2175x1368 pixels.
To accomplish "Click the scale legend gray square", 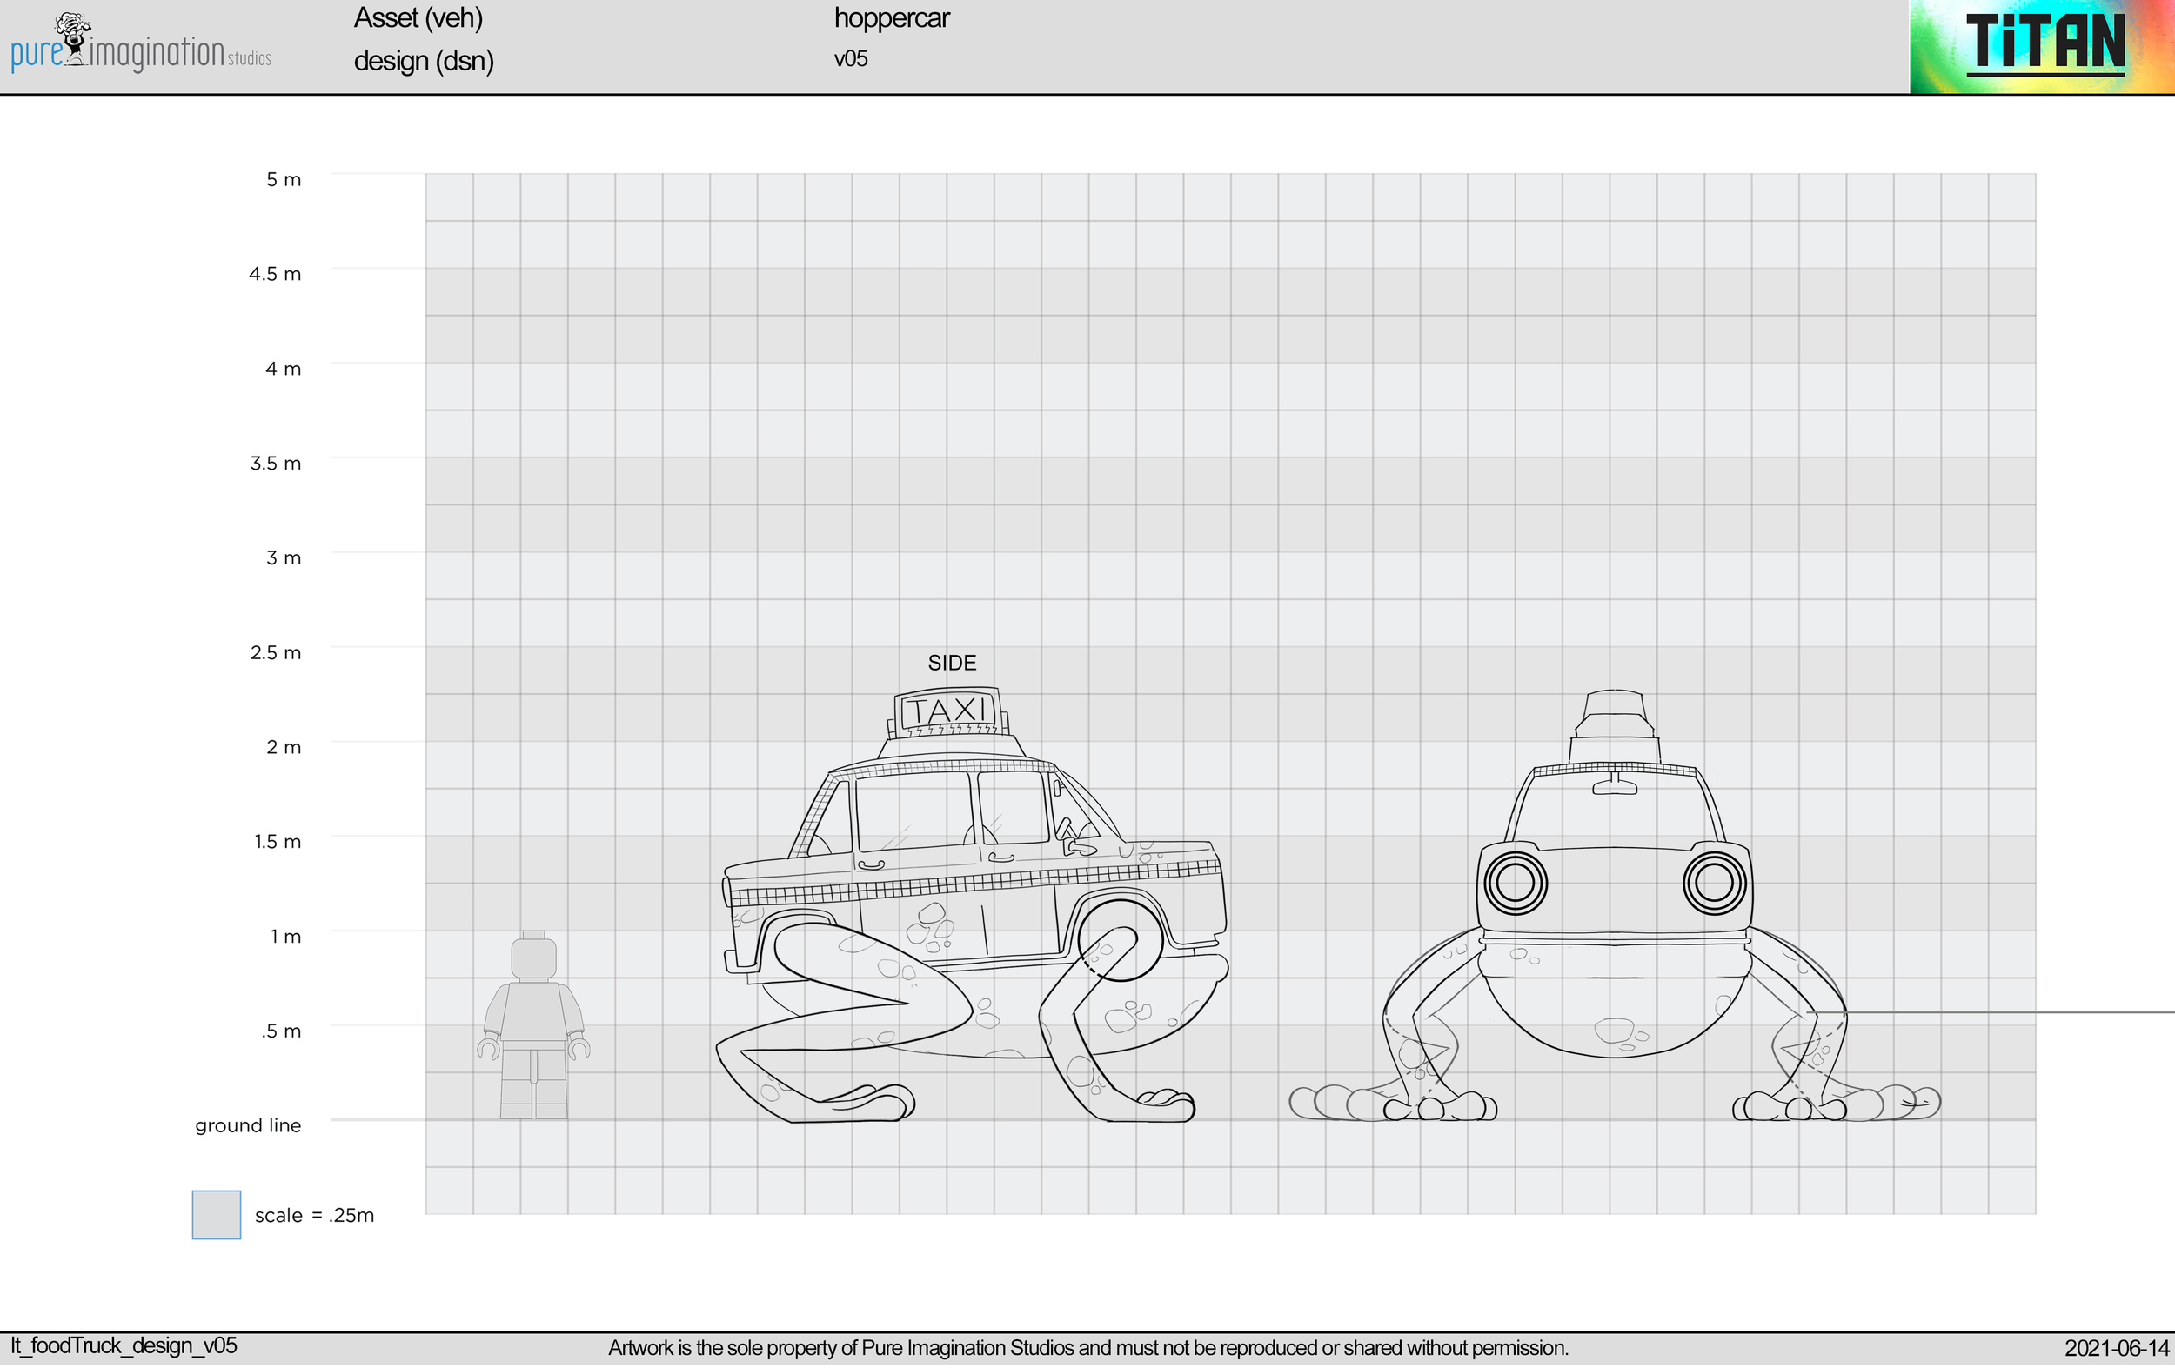I will [216, 1214].
